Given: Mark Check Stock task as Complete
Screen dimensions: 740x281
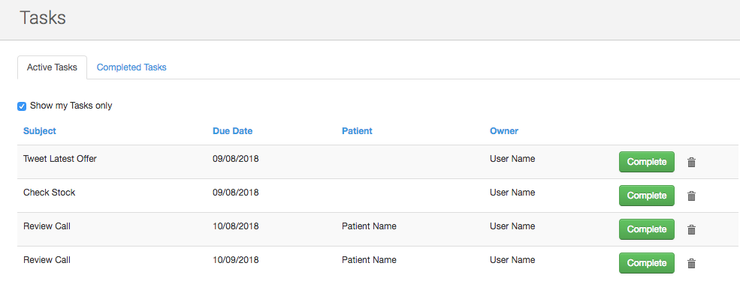Looking at the screenshot, I should pos(647,196).
